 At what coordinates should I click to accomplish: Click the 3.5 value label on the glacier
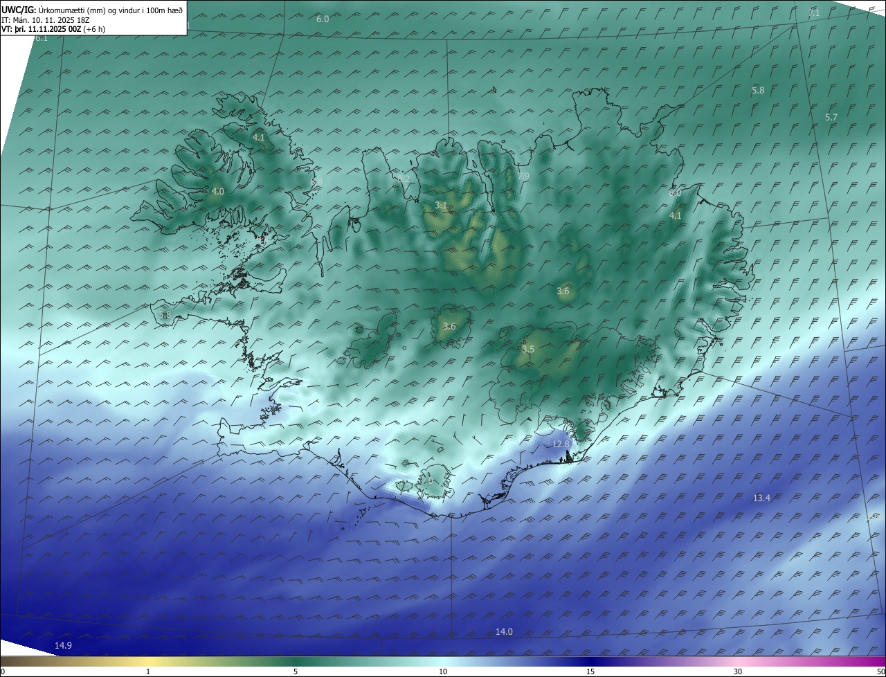[528, 350]
